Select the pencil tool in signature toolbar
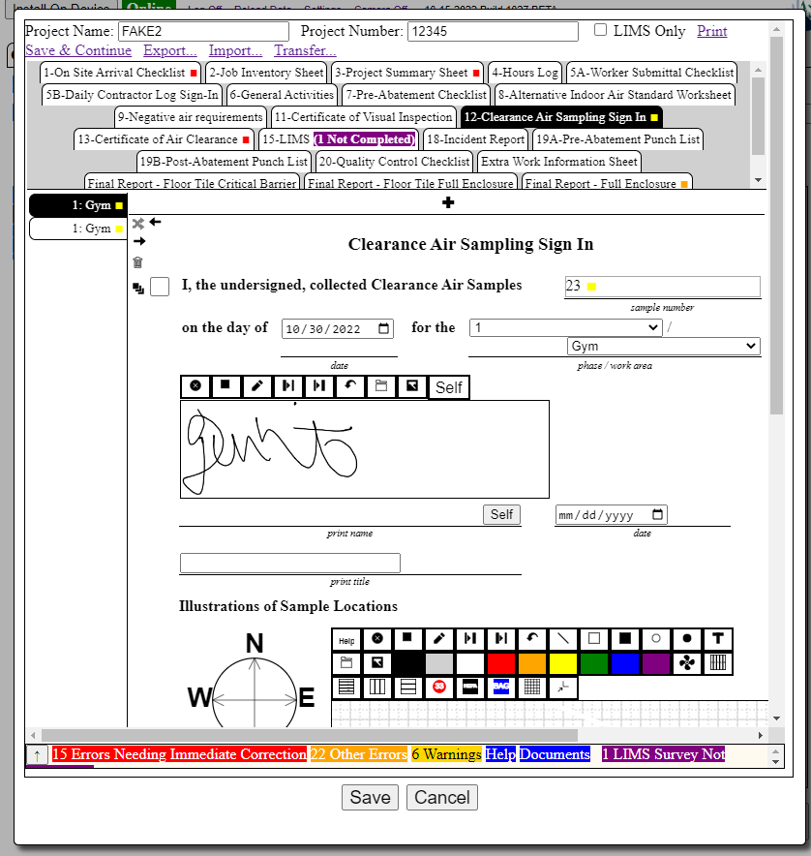 tap(256, 386)
